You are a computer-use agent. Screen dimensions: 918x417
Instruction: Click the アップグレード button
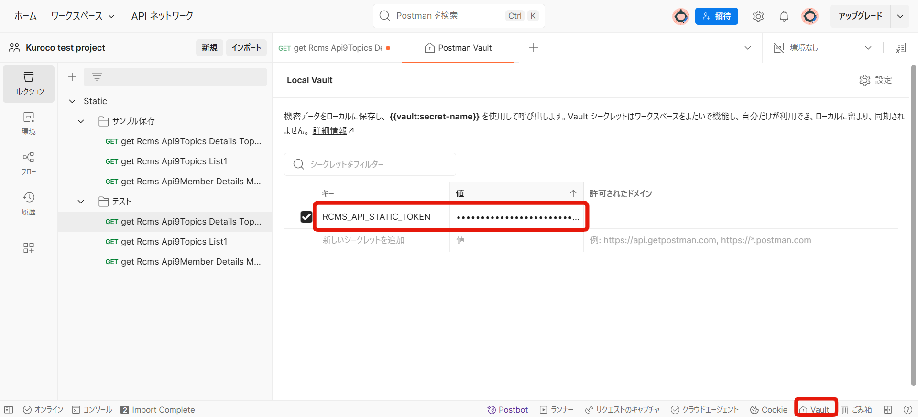(860, 16)
